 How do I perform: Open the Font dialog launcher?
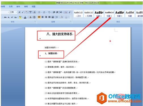pos(35,22)
